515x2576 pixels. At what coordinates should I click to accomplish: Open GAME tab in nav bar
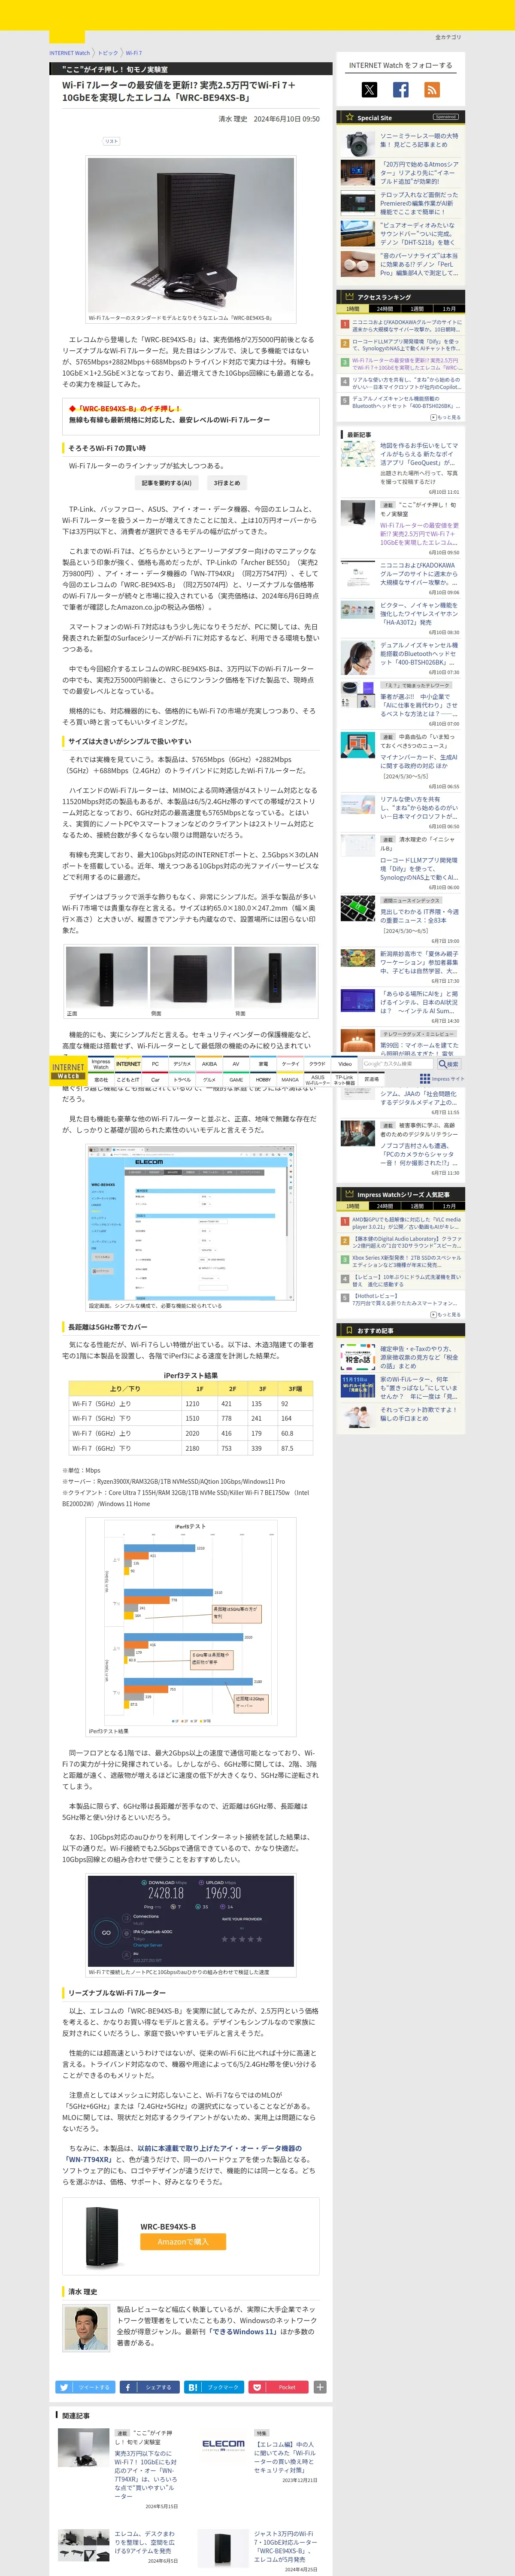coord(236,1080)
